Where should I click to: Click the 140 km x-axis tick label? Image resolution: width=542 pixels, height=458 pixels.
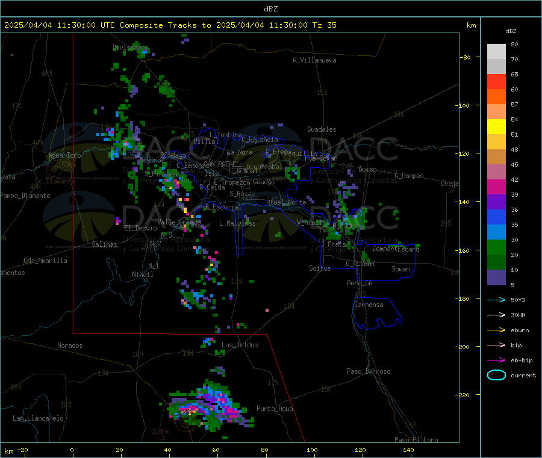pyautogui.click(x=408, y=450)
